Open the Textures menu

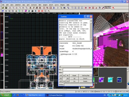(x=34, y=5)
